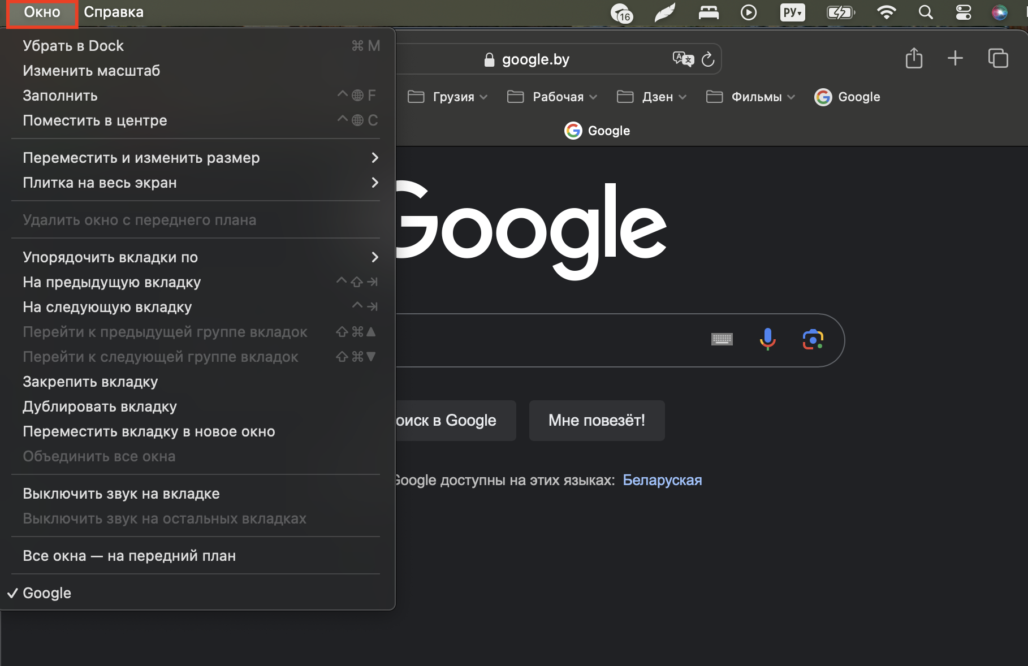
Task: Click the on-screen keyboard icon in search box
Action: (x=722, y=339)
